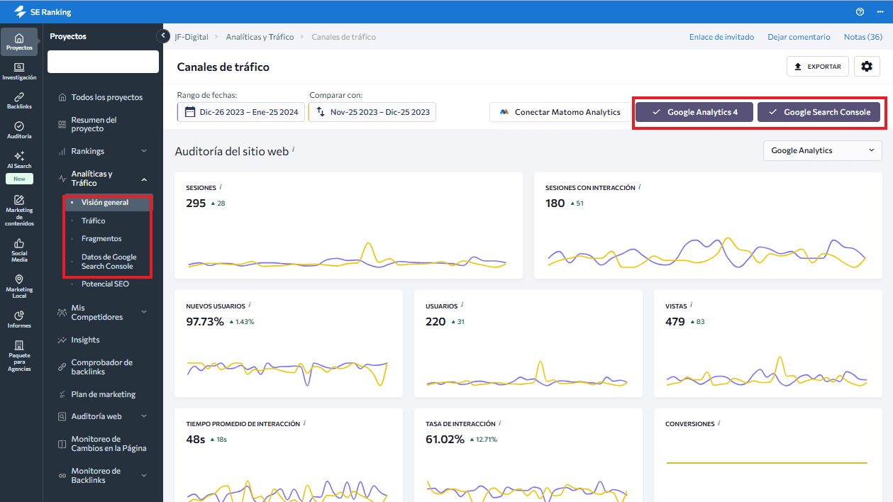Screen dimensions: 893x502
Task: Click the info icon next to Nuevos usuarios
Action: 250,306
